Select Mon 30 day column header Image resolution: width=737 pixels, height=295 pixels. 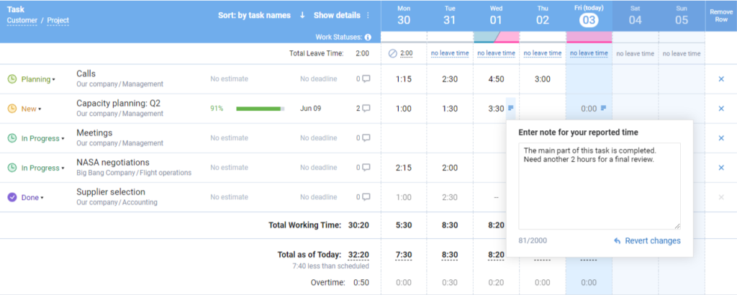coord(404,16)
